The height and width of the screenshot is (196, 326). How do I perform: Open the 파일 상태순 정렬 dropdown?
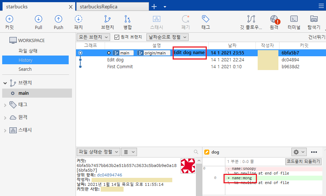(98, 152)
